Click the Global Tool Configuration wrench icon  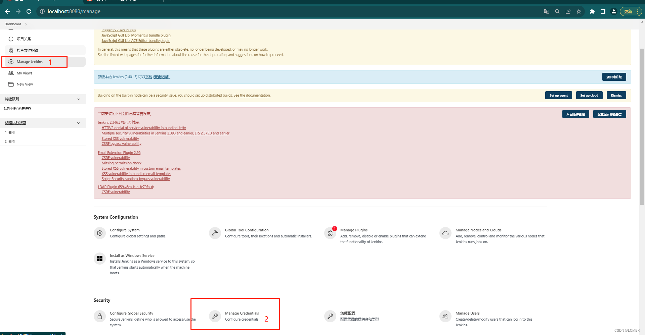pyautogui.click(x=215, y=233)
